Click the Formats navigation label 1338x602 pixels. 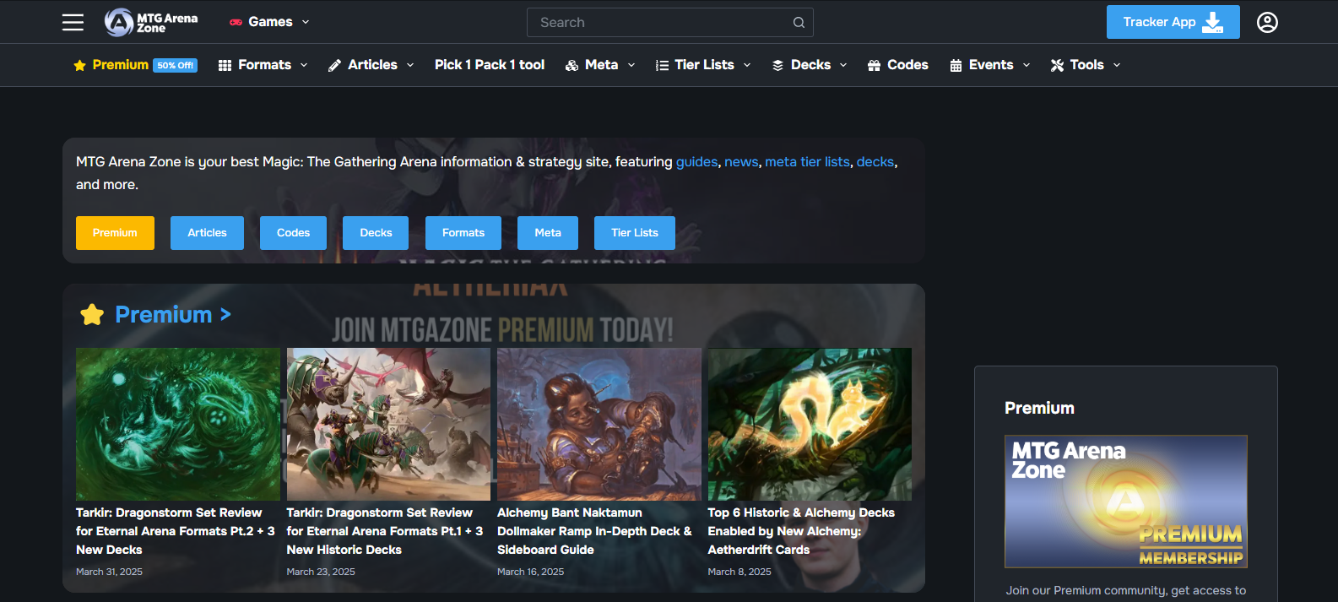(x=264, y=65)
